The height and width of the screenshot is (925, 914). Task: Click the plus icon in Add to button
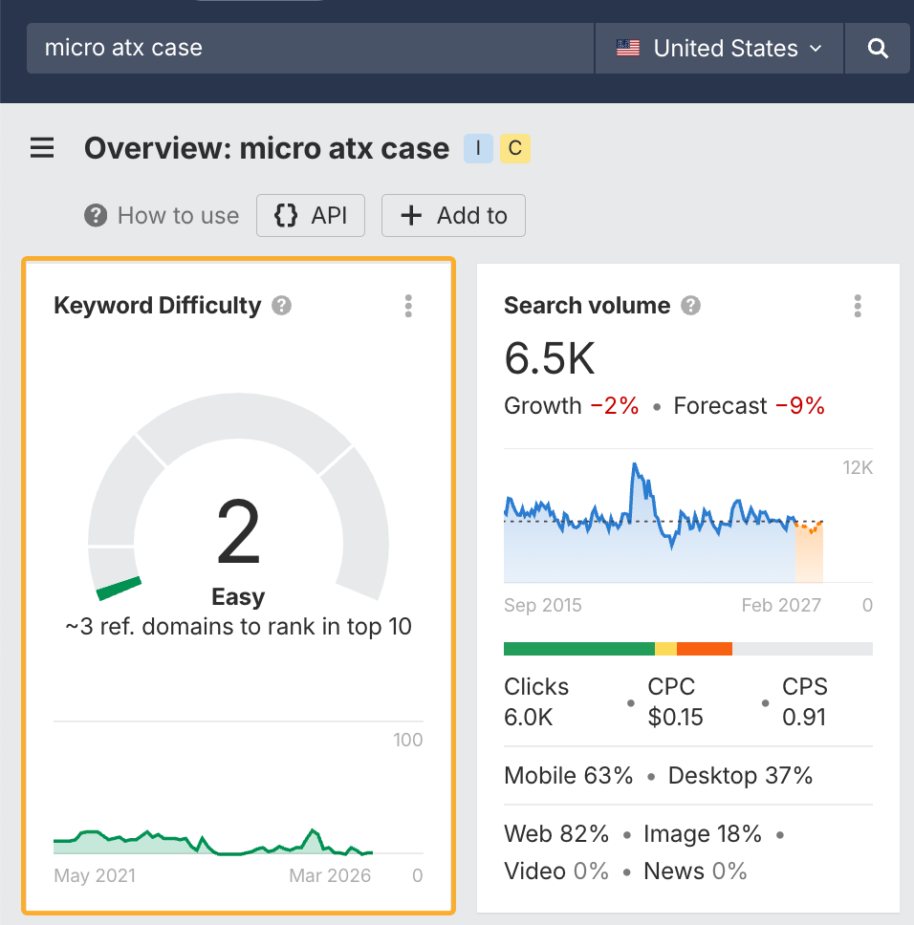410,215
